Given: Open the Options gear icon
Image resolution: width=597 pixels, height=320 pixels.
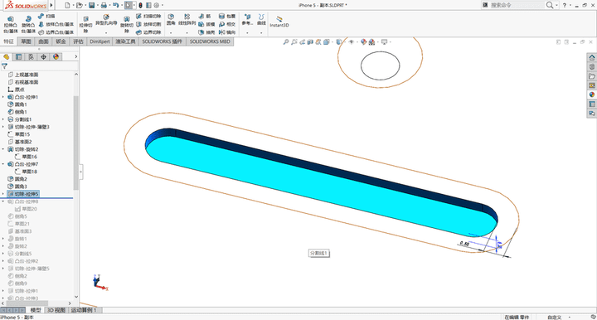Looking at the screenshot, I should (156, 5).
